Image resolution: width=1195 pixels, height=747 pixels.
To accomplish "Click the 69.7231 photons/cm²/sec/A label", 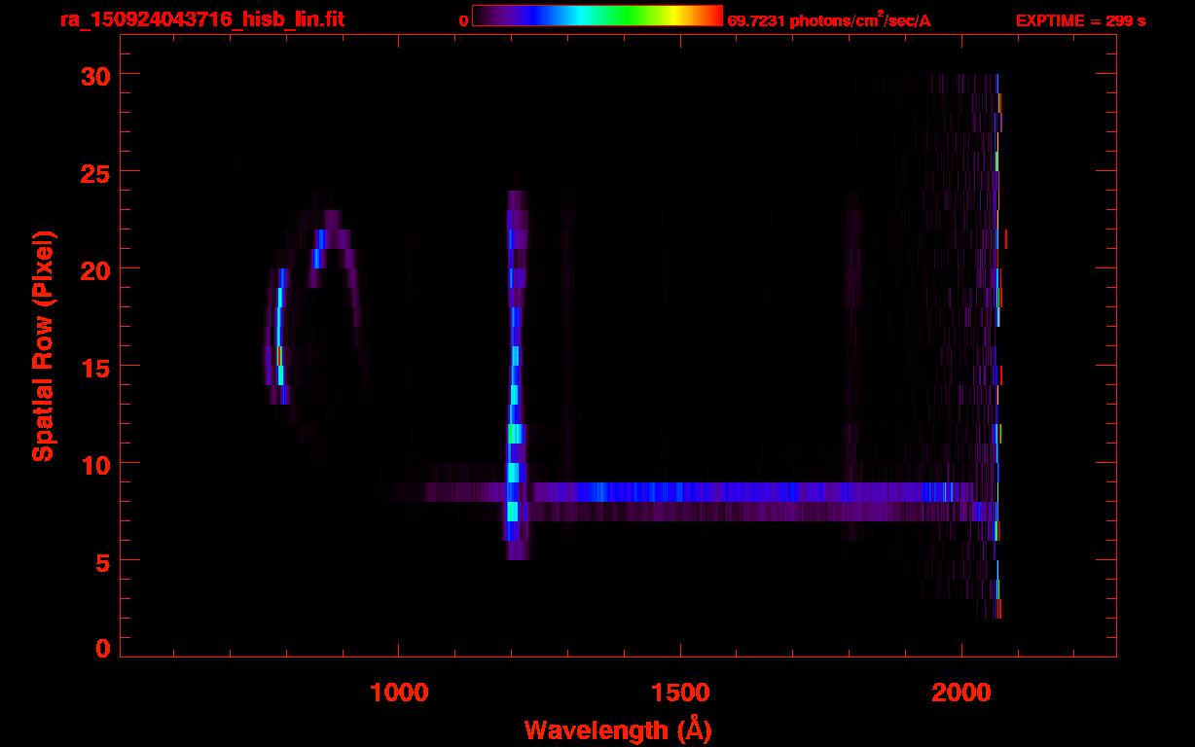I will (x=829, y=19).
